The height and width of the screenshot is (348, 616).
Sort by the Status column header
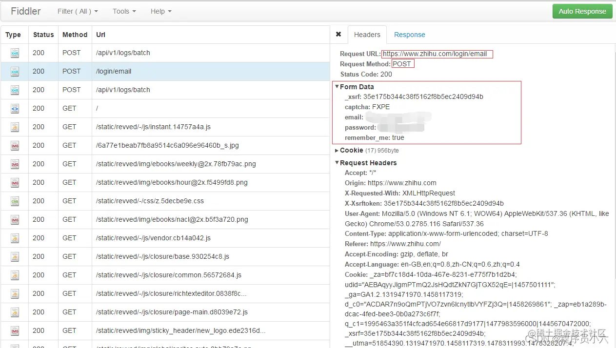click(x=43, y=35)
